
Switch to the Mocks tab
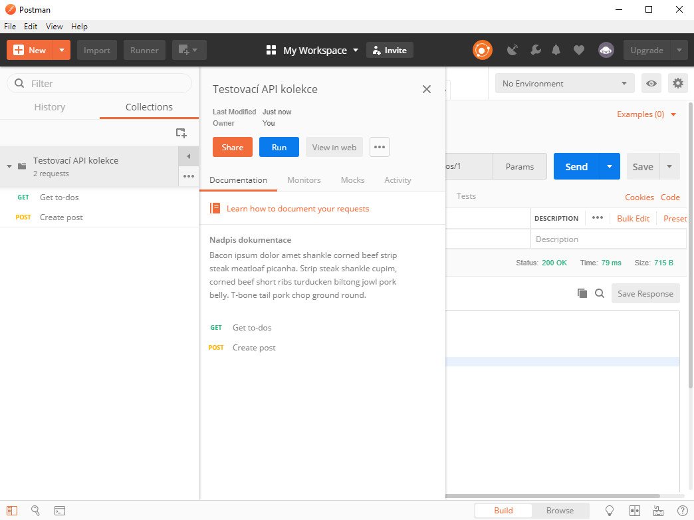tap(353, 180)
